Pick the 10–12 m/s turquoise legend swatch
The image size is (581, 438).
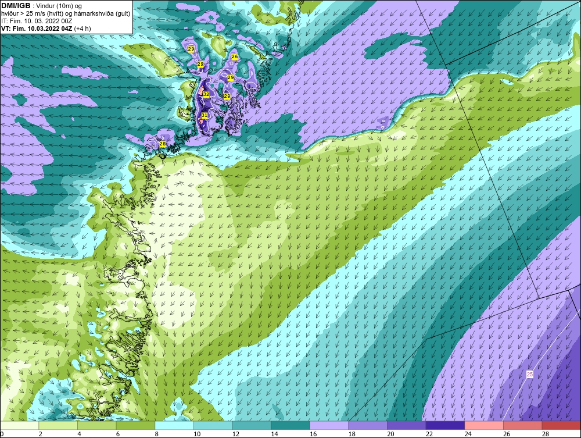(x=213, y=425)
